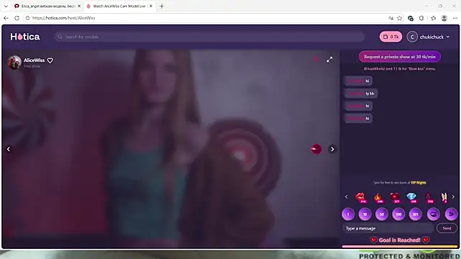Send the red heart gift
The height and width of the screenshot is (259, 461).
(x=394, y=197)
